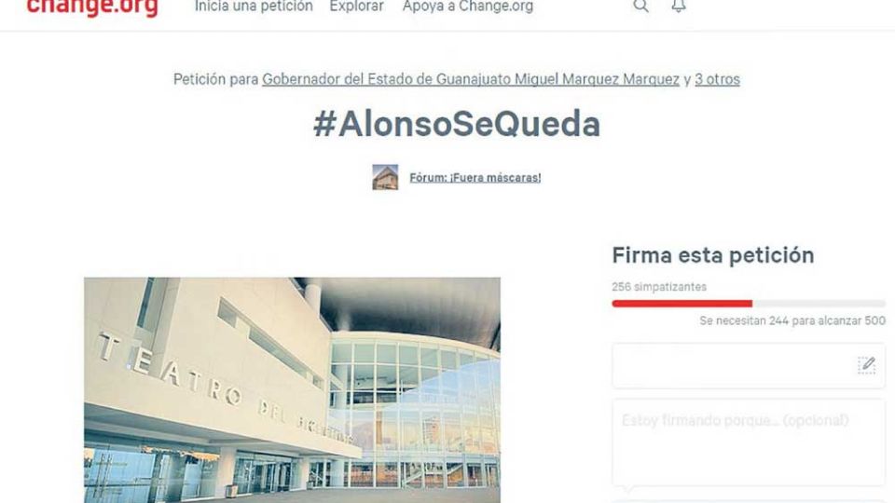Click the Teatro del Bicentenario petition photo

pos(292,390)
